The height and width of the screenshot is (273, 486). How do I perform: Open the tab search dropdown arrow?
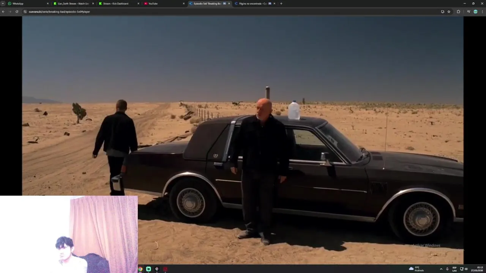(x=3, y=3)
